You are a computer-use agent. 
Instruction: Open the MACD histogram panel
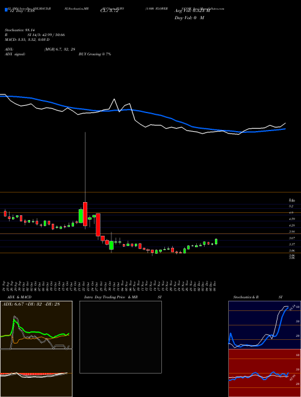pos(36,373)
